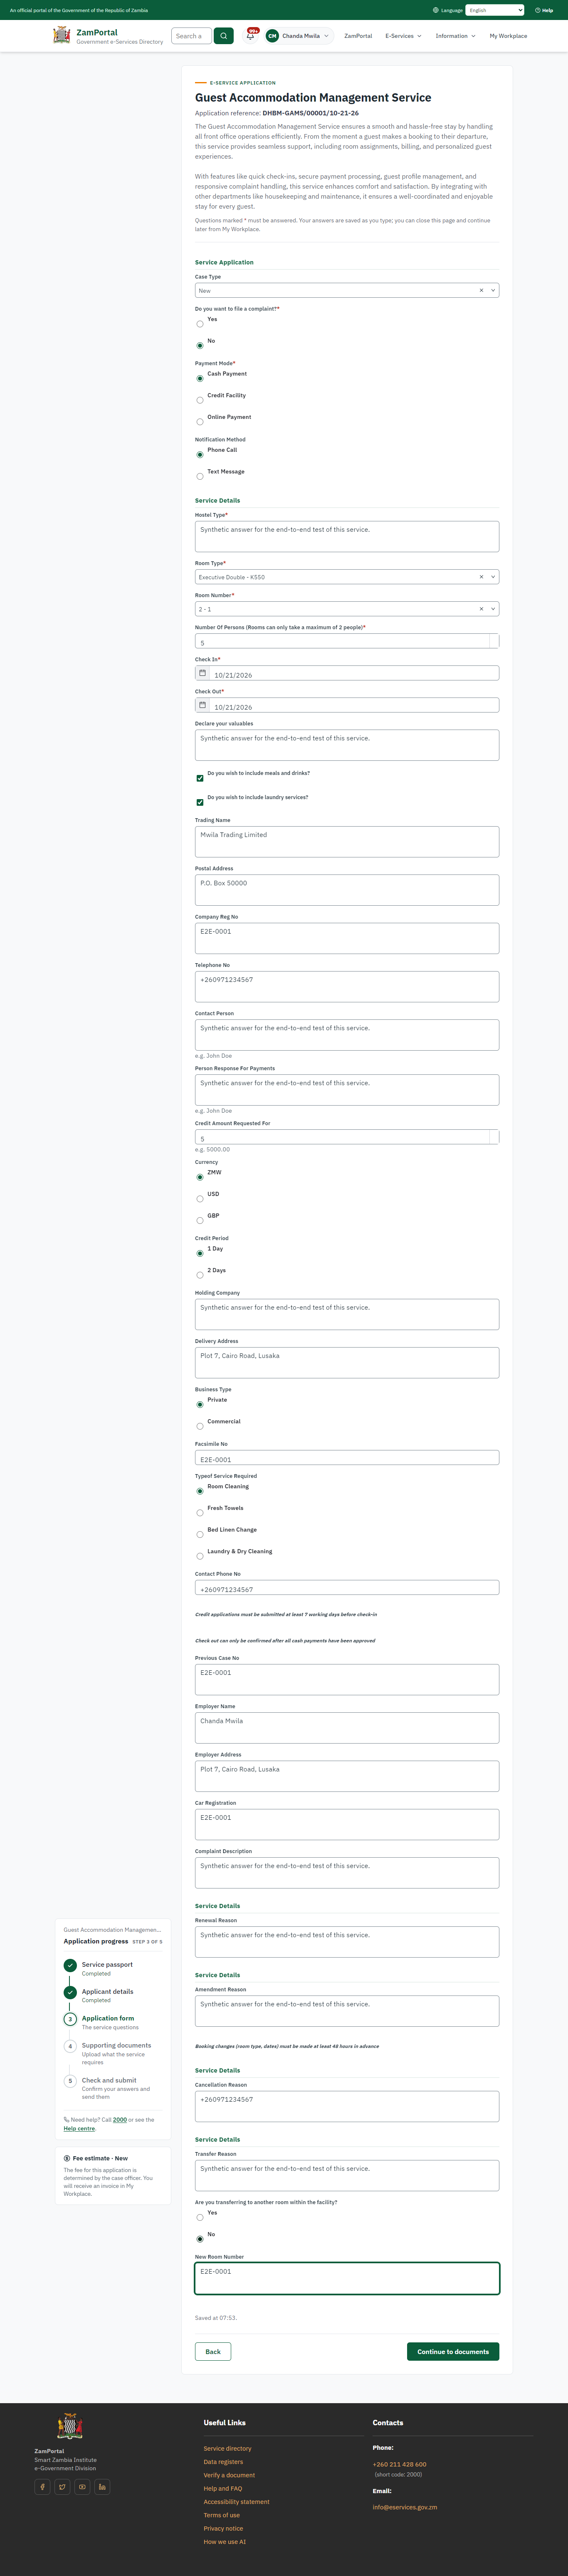Screen dimensions: 568x2576
Task: Click the search magnifier button
Action: tap(224, 36)
